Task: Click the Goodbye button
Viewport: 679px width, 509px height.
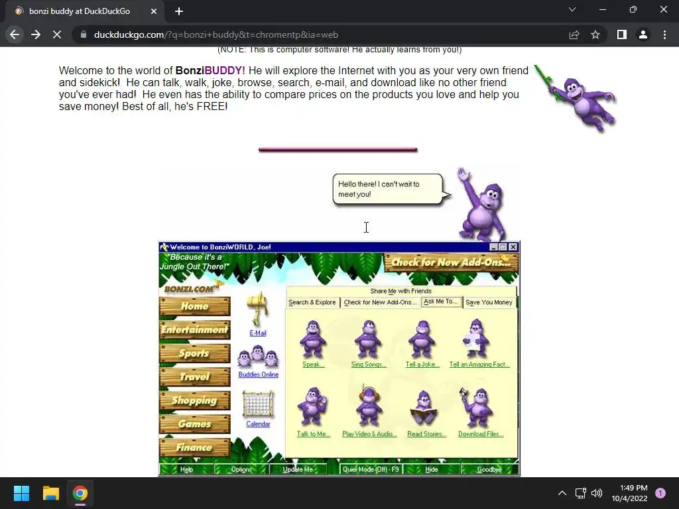Action: click(x=489, y=469)
